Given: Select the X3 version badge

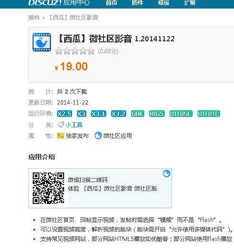Looking at the screenshot, I should (x=82, y=114).
